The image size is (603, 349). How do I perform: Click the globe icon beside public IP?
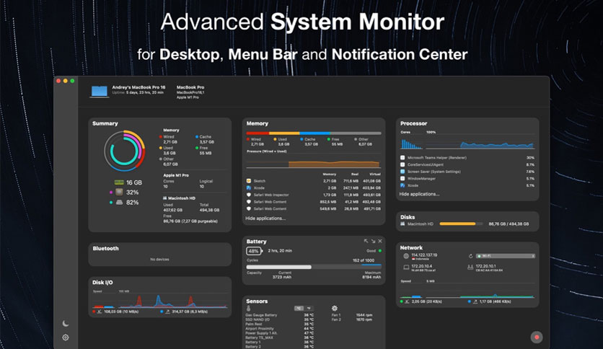405,256
